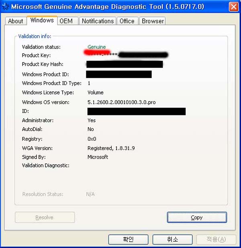This screenshot has width=241, height=248.
Task: Select the Windows tab
Action: [x=42, y=20]
